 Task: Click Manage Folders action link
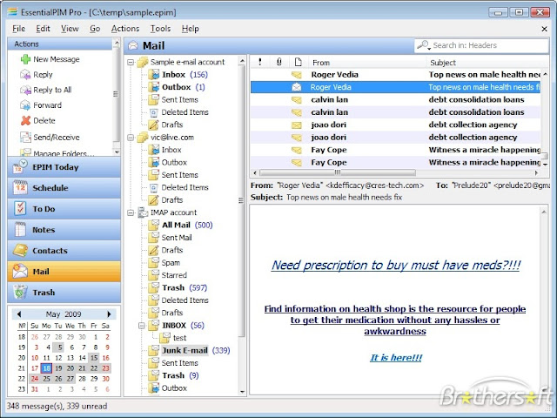click(x=64, y=153)
